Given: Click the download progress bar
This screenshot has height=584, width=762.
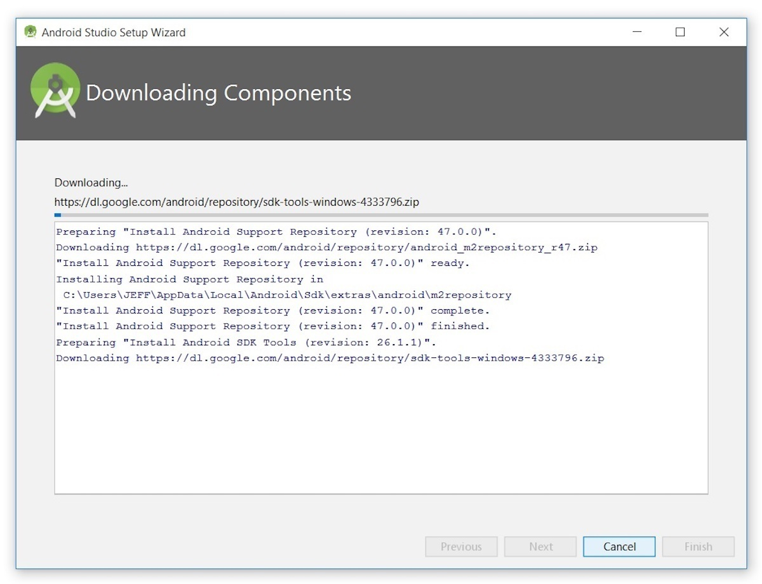Looking at the screenshot, I should [381, 215].
